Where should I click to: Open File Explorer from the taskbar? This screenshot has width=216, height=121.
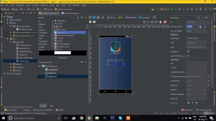point(97,118)
